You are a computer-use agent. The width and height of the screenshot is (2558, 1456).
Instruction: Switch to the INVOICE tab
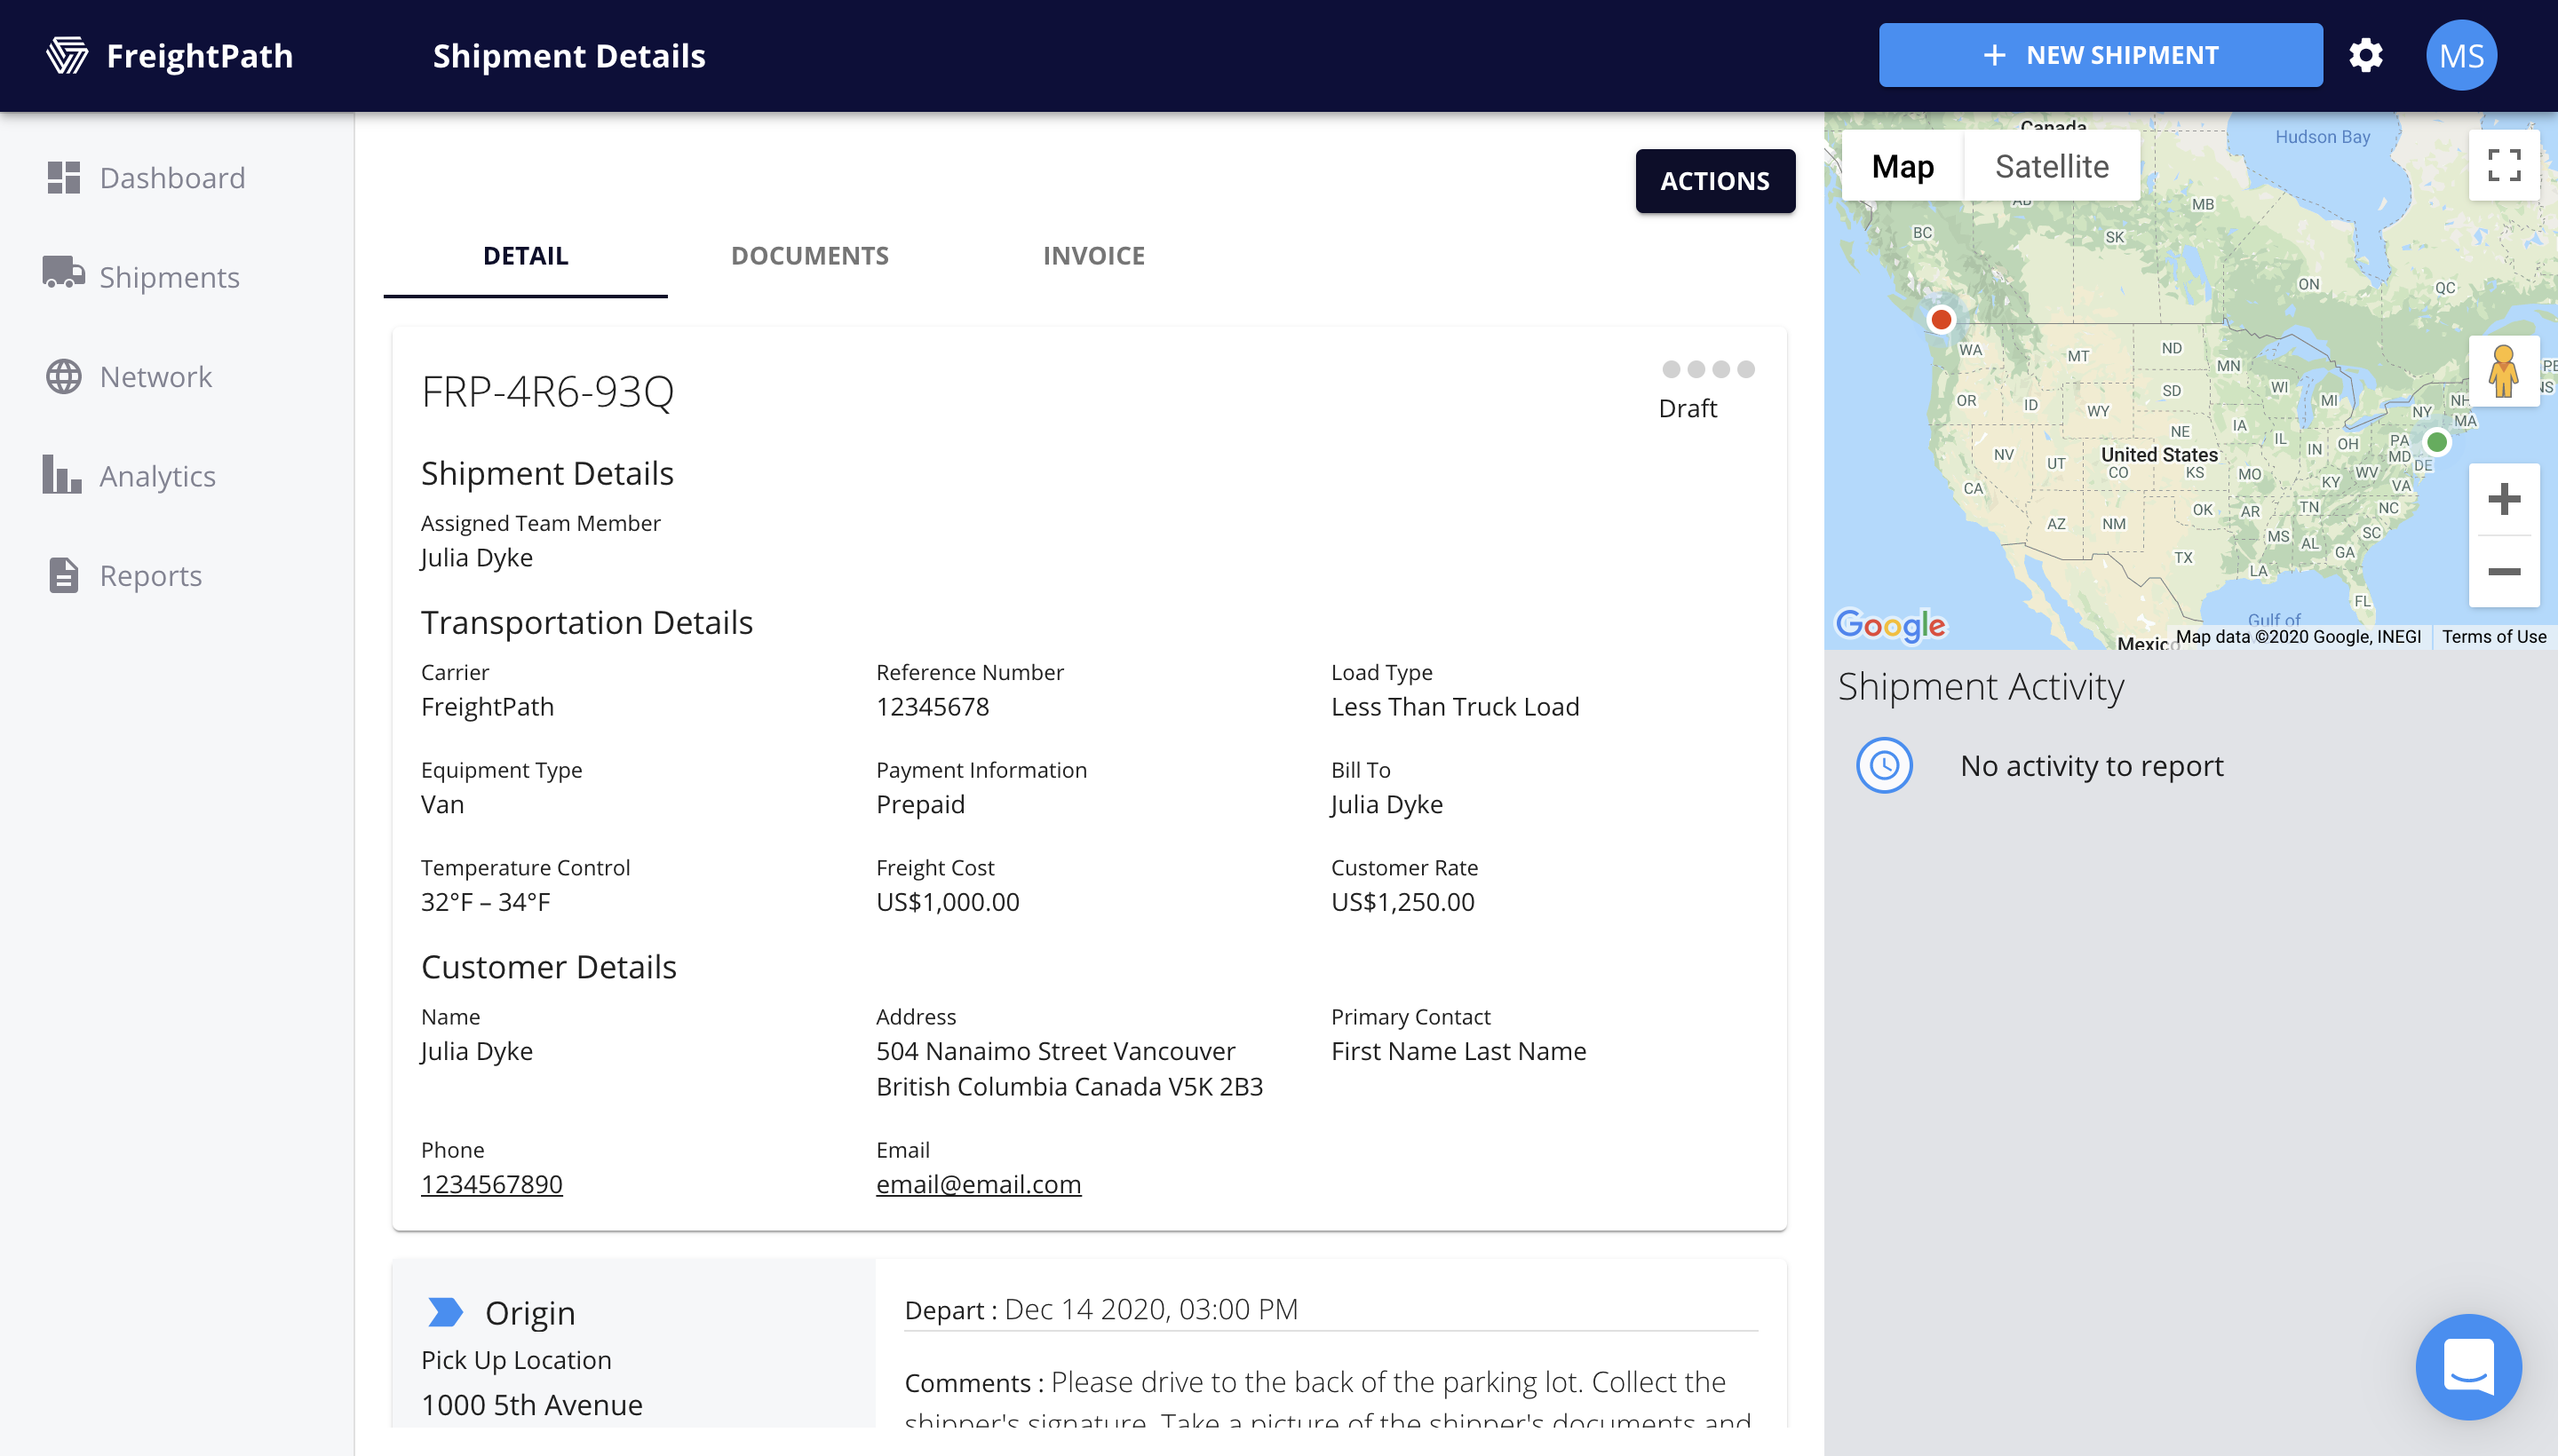coord(1093,256)
